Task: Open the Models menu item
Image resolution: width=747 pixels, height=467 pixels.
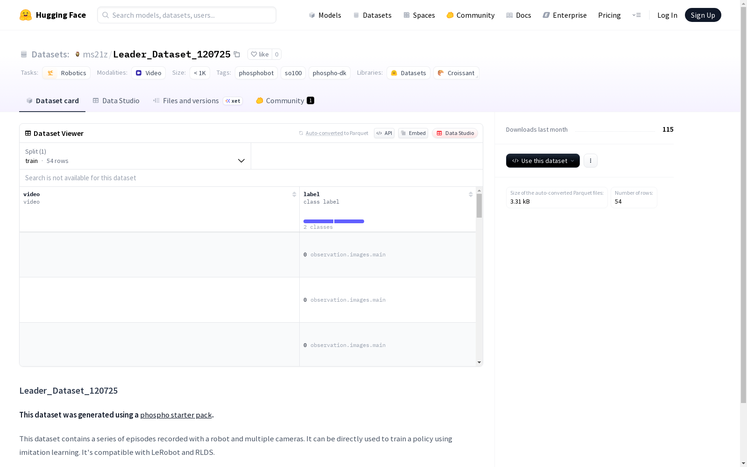Action: (x=325, y=15)
